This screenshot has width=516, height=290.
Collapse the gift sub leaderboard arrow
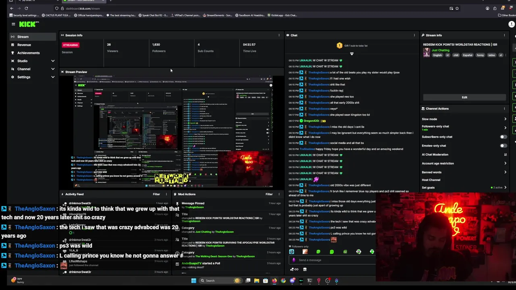click(x=352, y=54)
